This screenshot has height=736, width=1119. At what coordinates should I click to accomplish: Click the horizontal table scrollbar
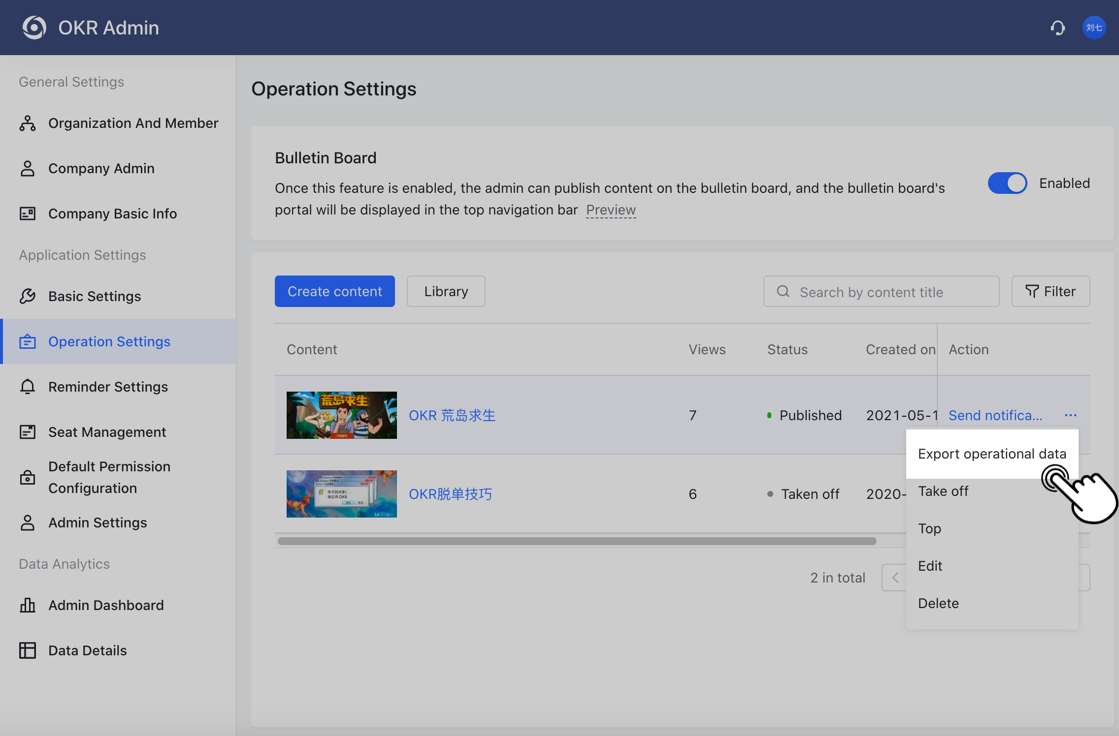pyautogui.click(x=576, y=541)
